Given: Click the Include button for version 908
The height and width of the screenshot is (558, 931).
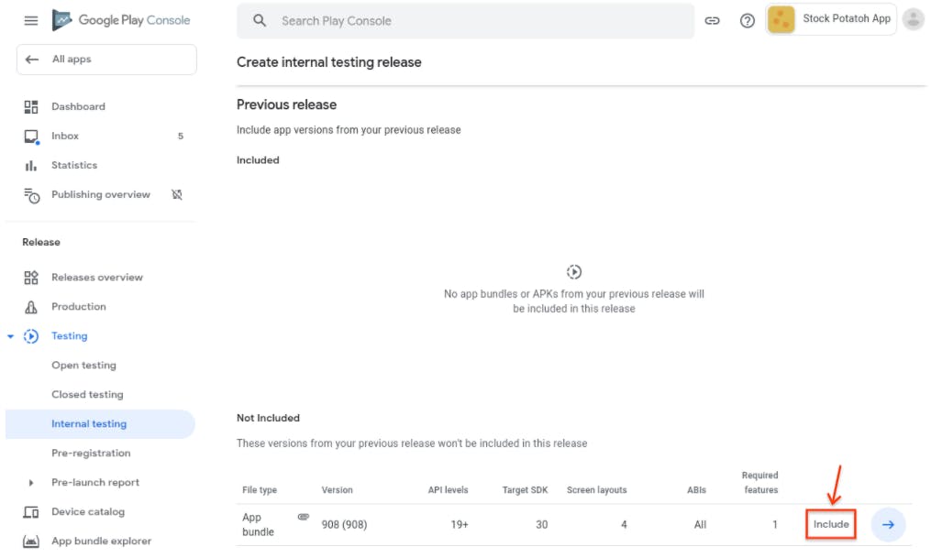Looking at the screenshot, I should pyautogui.click(x=829, y=524).
